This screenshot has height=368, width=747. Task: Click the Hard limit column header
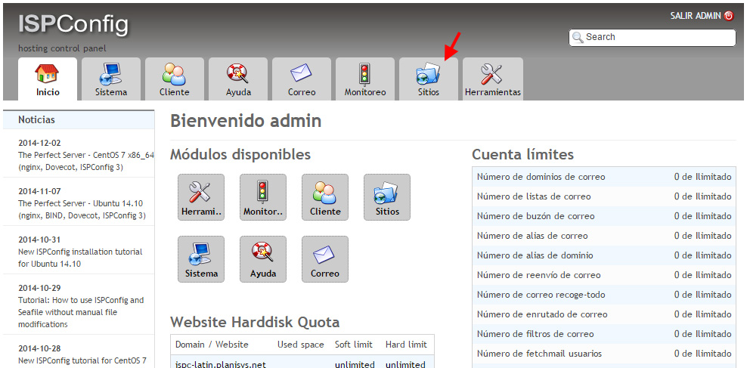click(406, 344)
